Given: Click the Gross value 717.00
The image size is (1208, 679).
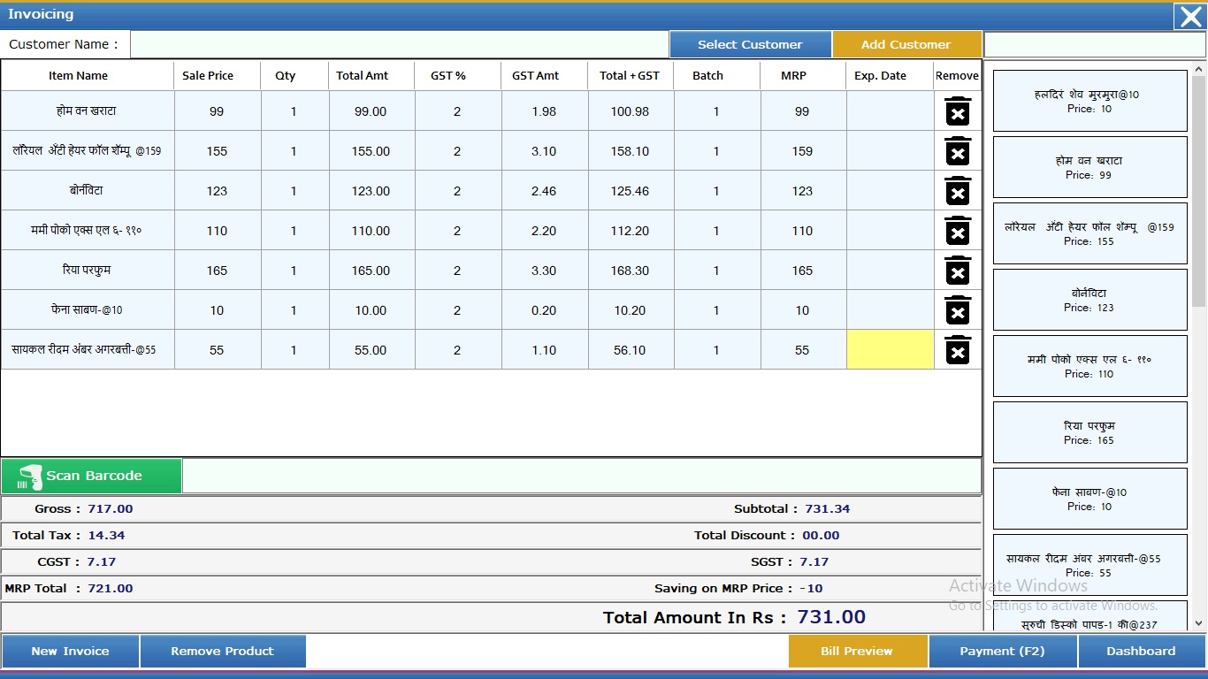Looking at the screenshot, I should (111, 508).
